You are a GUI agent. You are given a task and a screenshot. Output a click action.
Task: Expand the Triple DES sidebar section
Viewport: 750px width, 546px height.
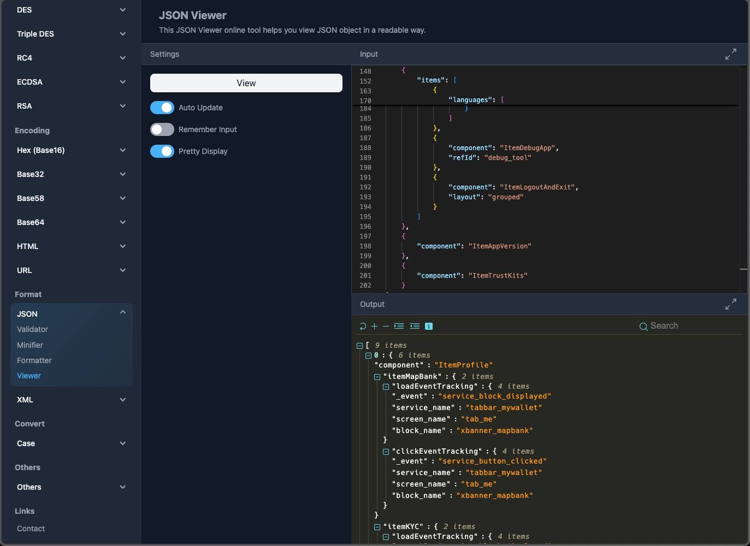click(72, 34)
